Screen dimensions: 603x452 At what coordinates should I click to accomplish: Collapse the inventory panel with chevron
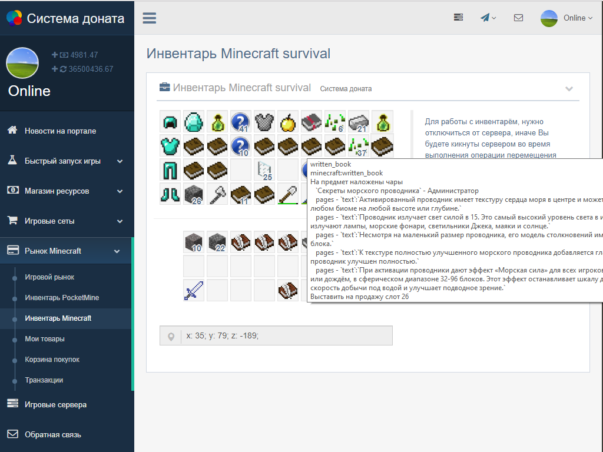tap(569, 89)
